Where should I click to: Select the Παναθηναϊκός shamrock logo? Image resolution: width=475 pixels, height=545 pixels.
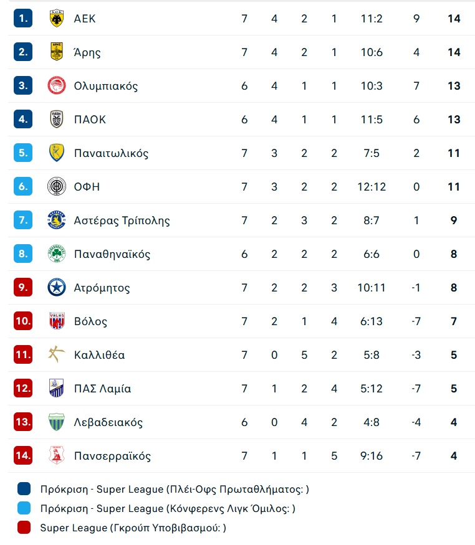tap(57, 254)
